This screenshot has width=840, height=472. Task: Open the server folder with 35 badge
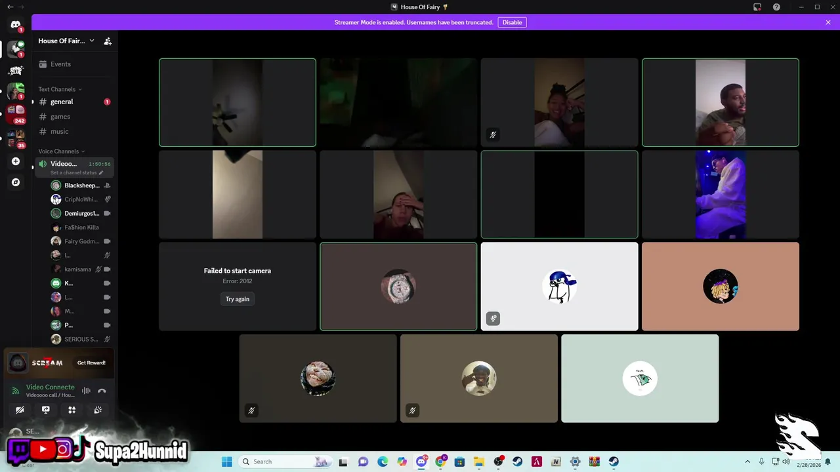coord(16,138)
